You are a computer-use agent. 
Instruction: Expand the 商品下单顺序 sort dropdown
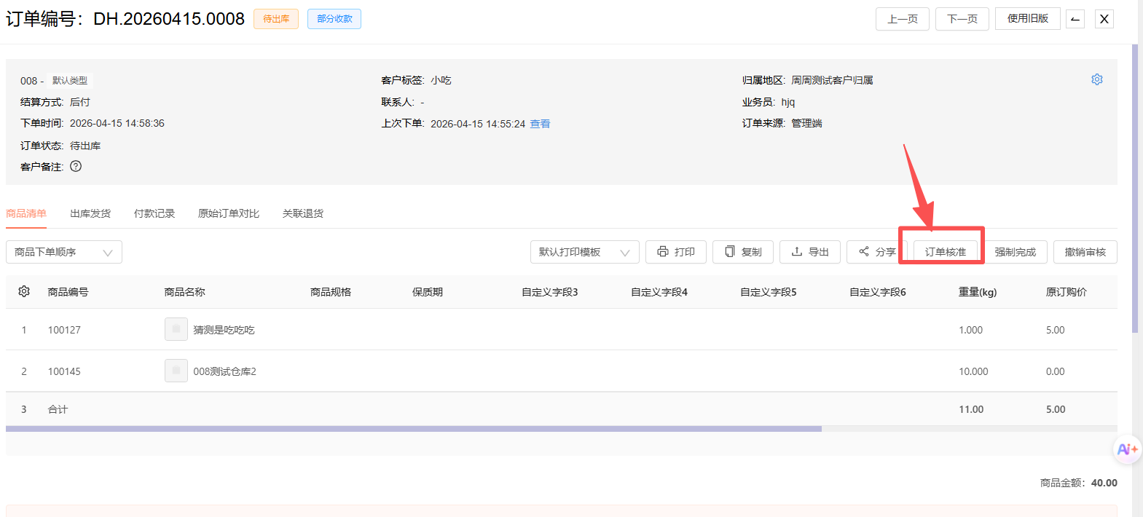64,252
